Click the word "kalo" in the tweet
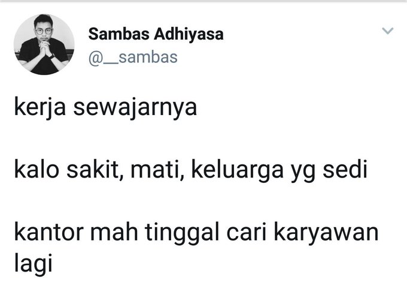The height and width of the screenshot is (298, 407). (37, 170)
